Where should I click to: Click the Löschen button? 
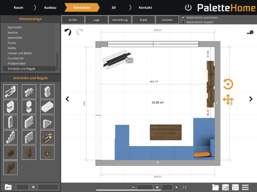(x=167, y=20)
